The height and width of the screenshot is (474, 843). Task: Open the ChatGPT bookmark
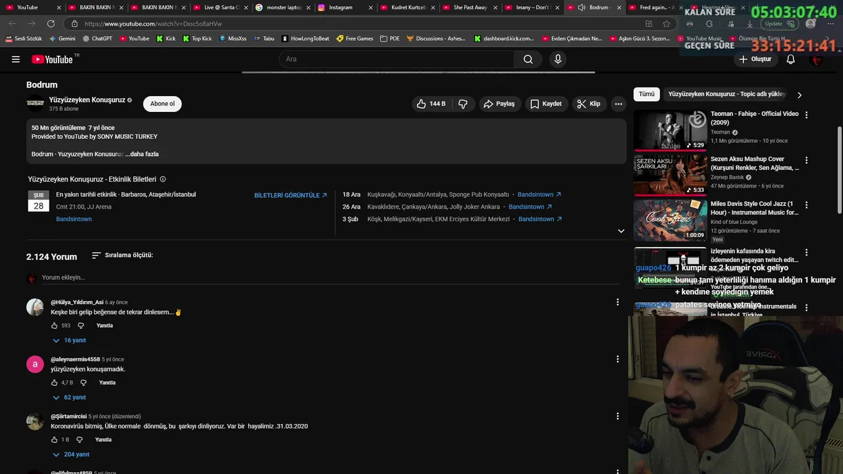97,39
